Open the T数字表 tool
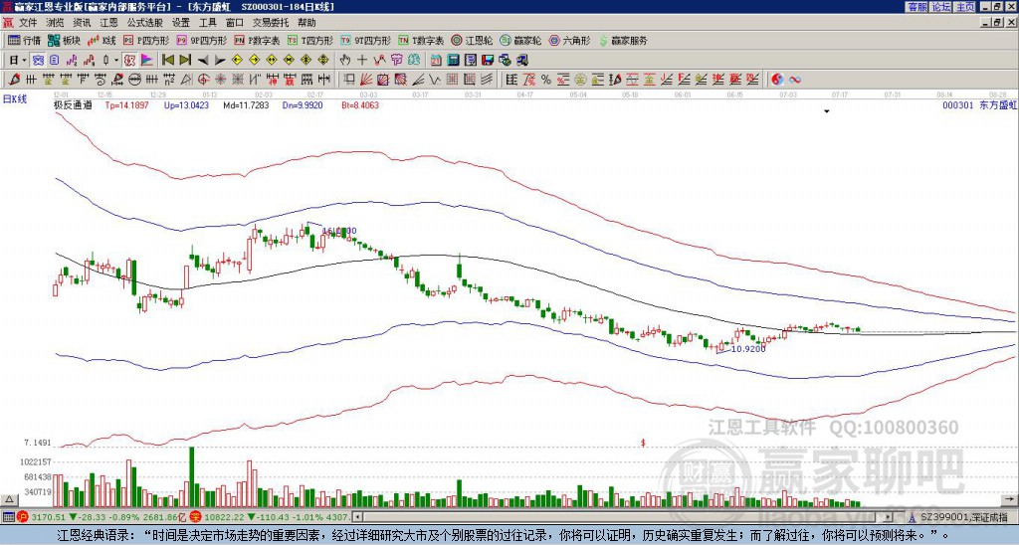Image resolution: width=1019 pixels, height=545 pixels. tap(421, 40)
